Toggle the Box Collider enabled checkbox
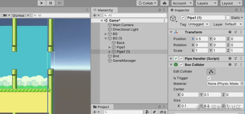This screenshot has height=114, width=245. click(181, 65)
